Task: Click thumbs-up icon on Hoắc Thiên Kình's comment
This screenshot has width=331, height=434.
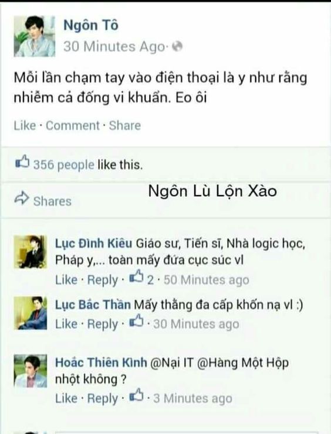Action: click(x=136, y=395)
